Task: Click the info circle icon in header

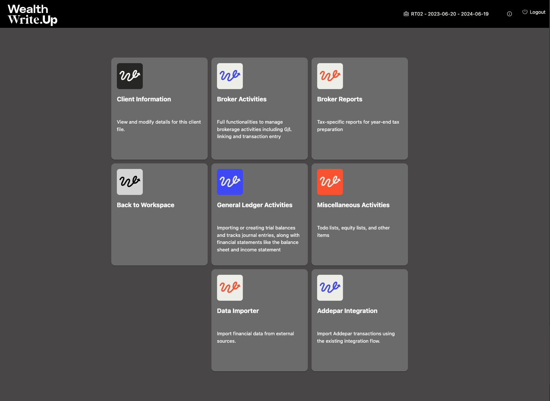Action: 510,14
